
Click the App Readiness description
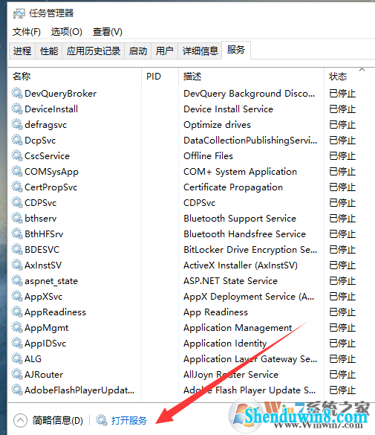coord(216,312)
